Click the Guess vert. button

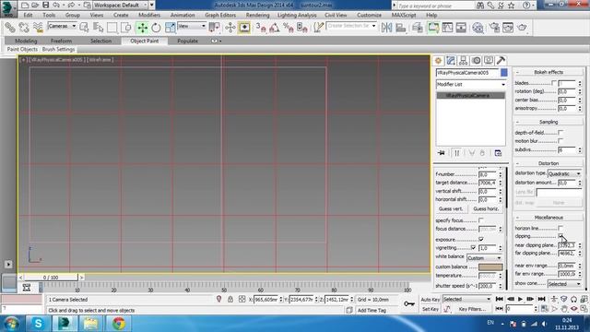pos(451,208)
